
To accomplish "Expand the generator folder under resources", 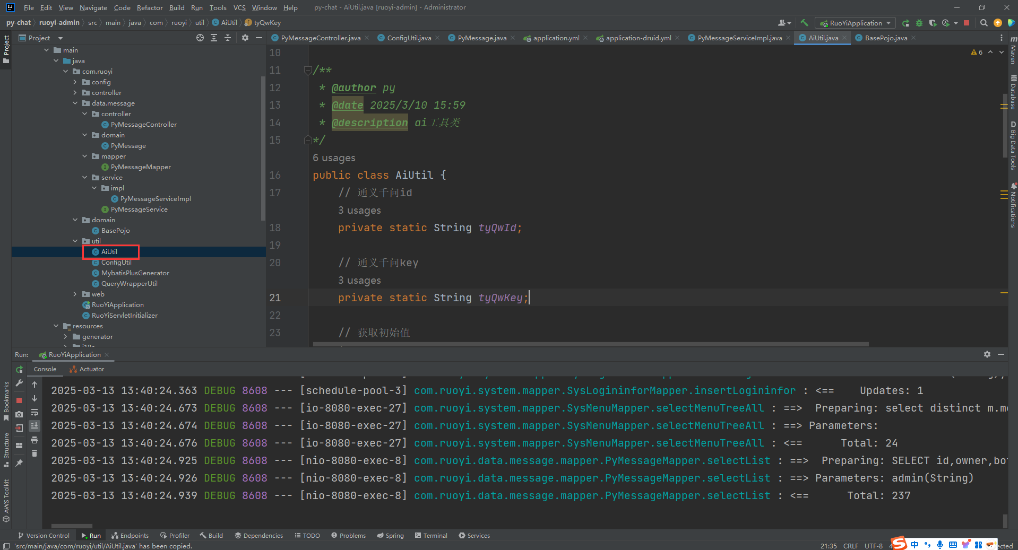I will point(66,337).
